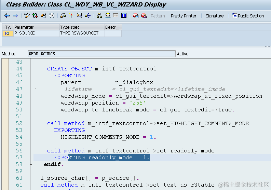
Task: Open the Display Object List hierarchy icon
Action: point(99,16)
